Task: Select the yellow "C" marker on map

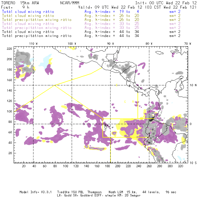Action: pyautogui.click(x=125, y=102)
